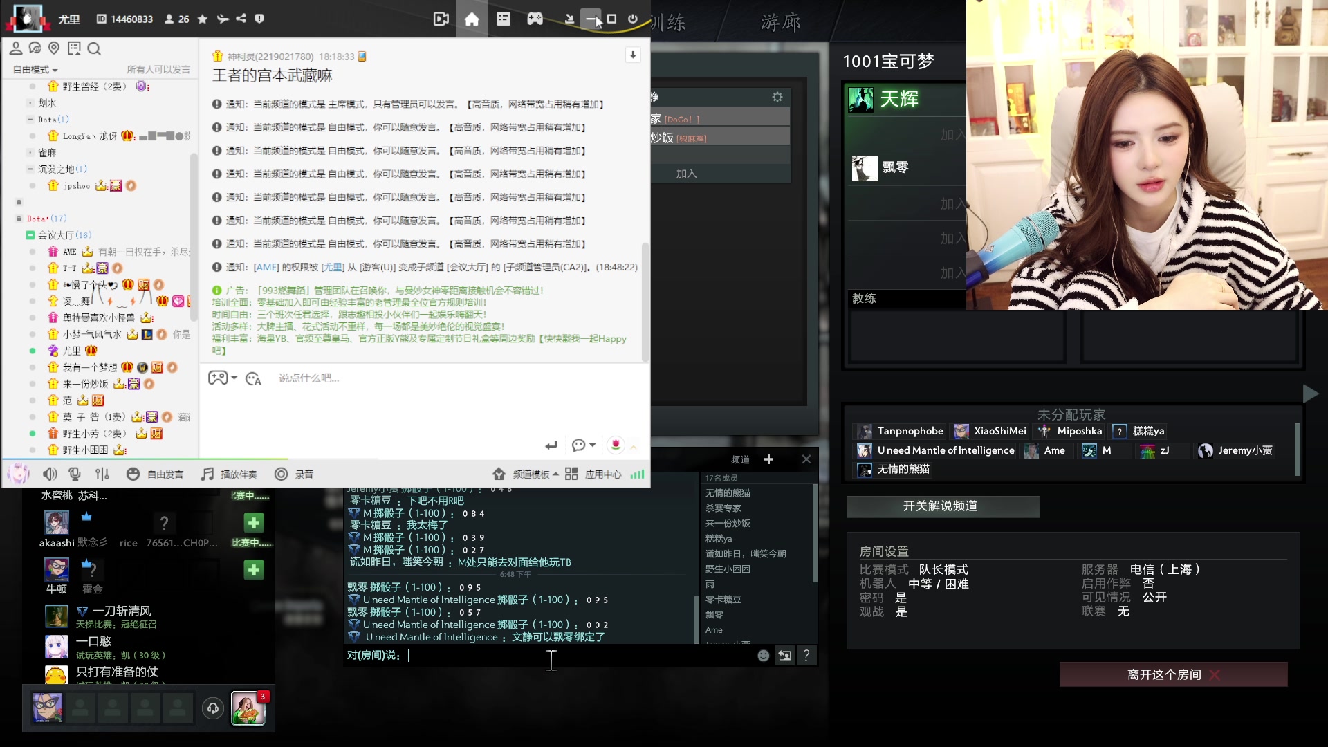Click the paper-plane invite icon
Viewport: 1328px width, 747px height.
pos(223,19)
